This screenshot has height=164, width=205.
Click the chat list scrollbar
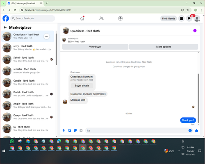coord(57,49)
